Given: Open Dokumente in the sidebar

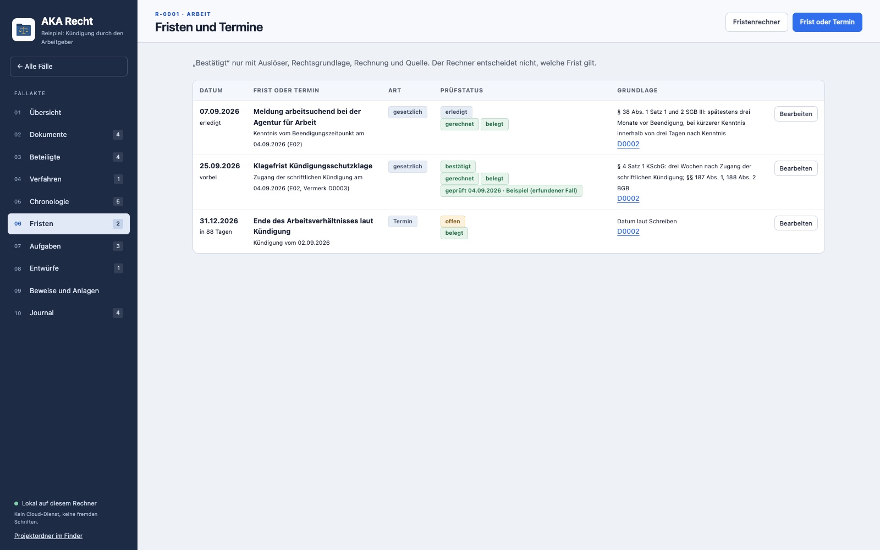Looking at the screenshot, I should [69, 135].
